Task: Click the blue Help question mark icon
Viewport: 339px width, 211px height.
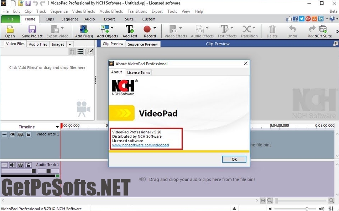Action: pos(332,19)
